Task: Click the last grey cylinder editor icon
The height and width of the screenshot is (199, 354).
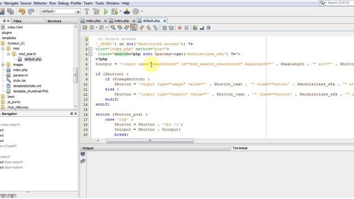Action: (x=209, y=28)
